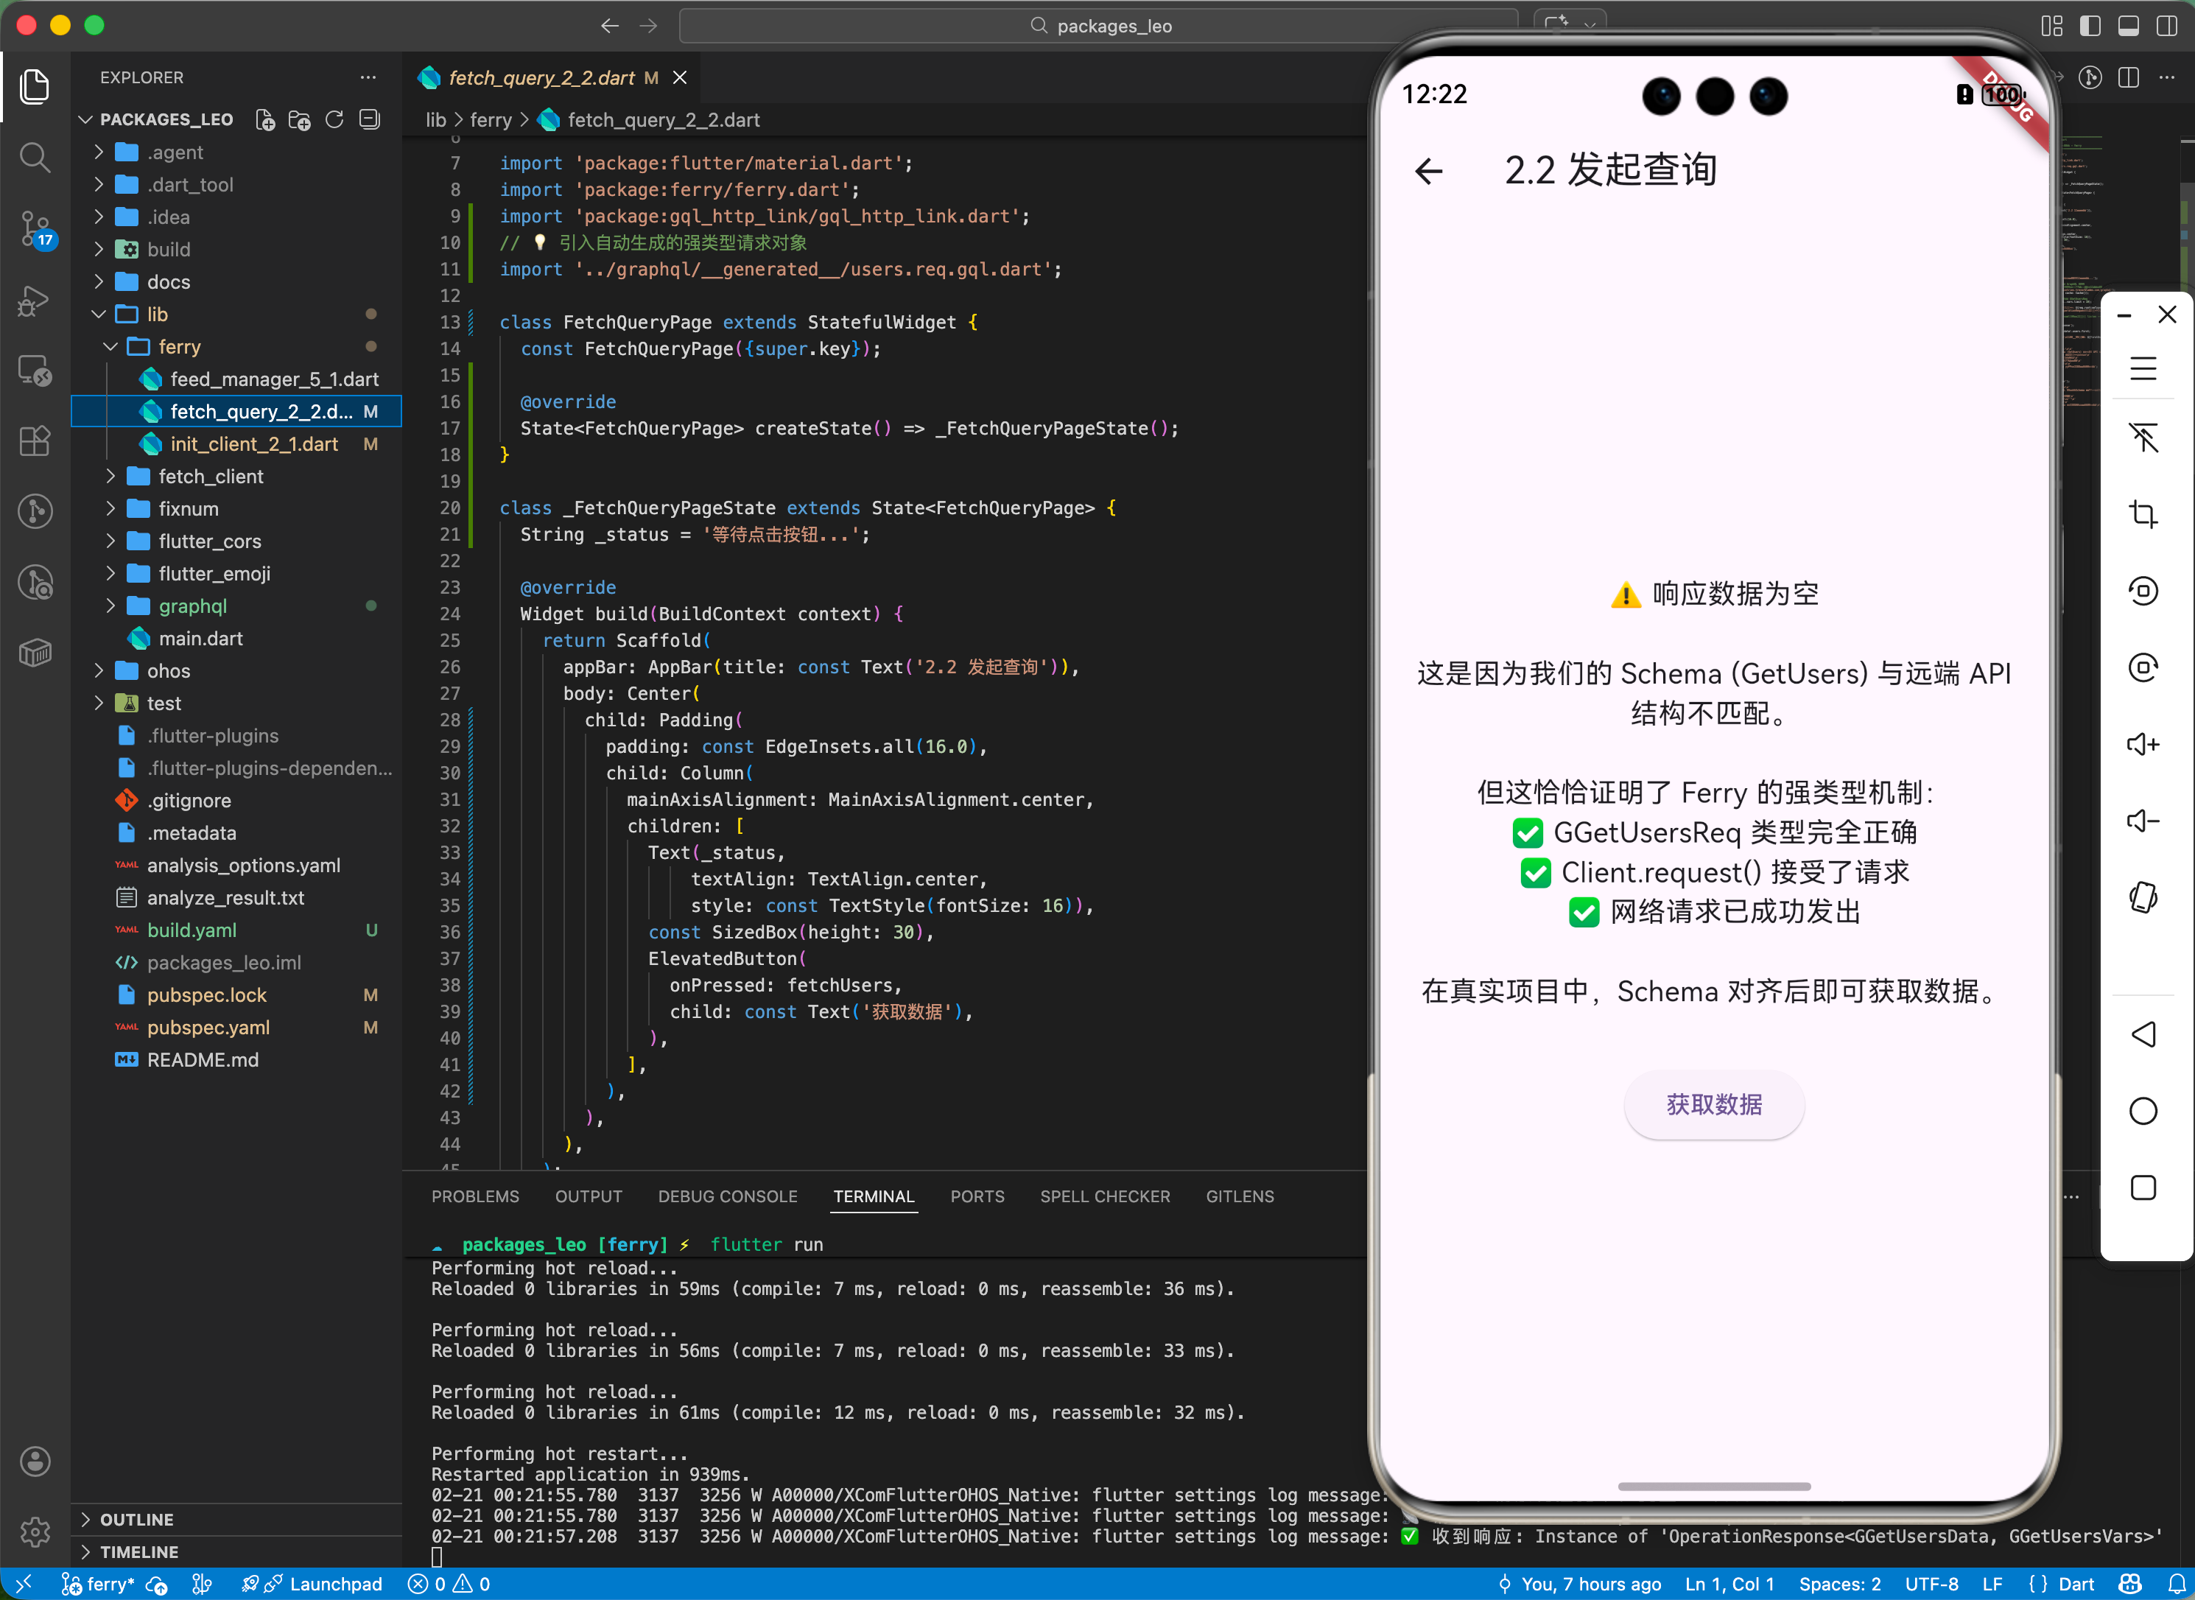Expand the fetch_client folder
Screen dimensions: 2195x1600
click(210, 477)
